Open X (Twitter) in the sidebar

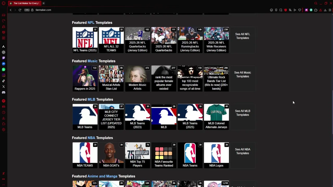[x=4, y=86]
